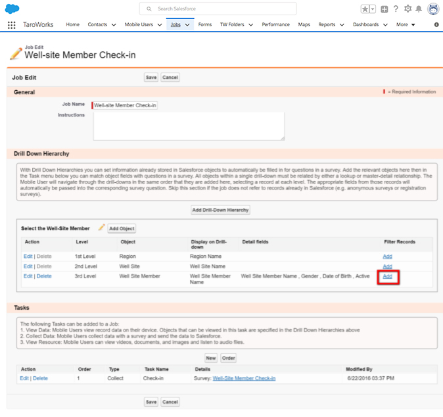The width and height of the screenshot is (443, 417).
Task: Delete the 2nd Level Well Site row
Action: [x=44, y=266]
